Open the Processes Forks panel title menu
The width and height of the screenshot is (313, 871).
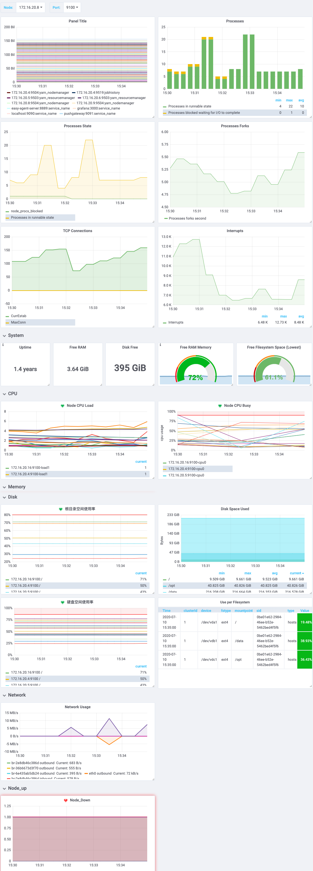(235, 126)
